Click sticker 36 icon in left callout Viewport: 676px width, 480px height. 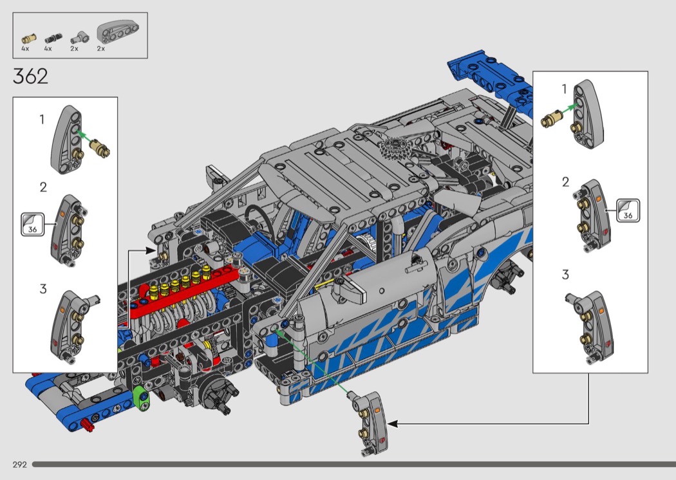coord(31,223)
